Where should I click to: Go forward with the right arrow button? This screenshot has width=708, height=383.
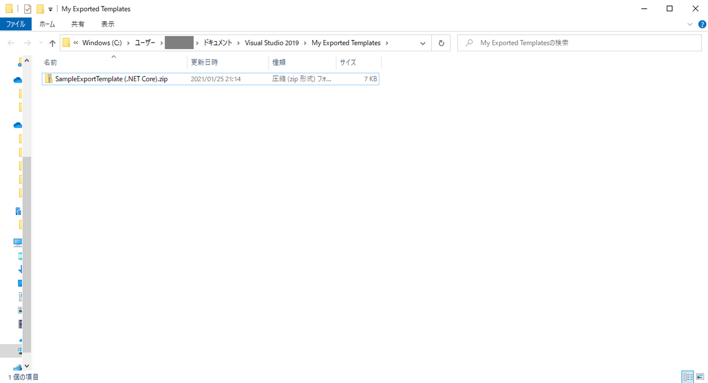coord(27,43)
